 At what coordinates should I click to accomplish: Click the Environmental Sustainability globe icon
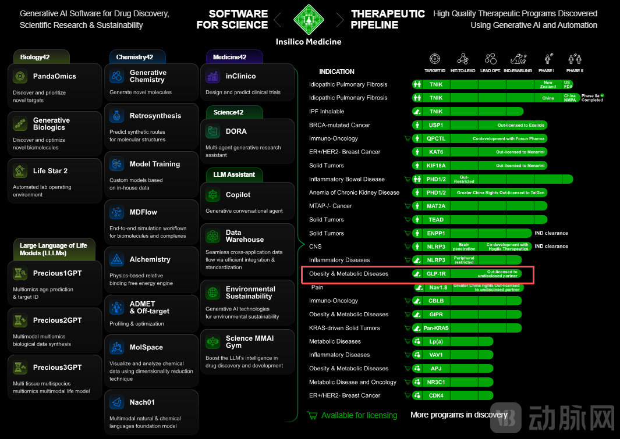213,292
